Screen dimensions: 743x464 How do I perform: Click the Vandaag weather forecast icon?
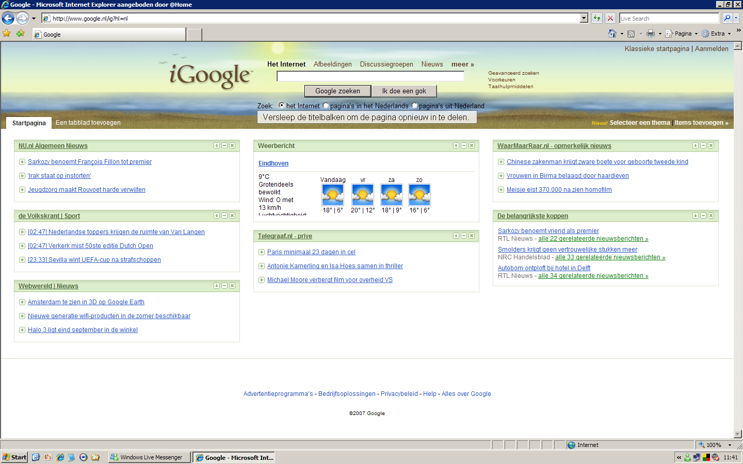[333, 195]
